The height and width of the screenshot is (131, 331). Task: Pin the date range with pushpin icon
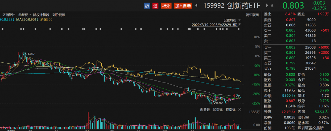click(x=240, y=24)
